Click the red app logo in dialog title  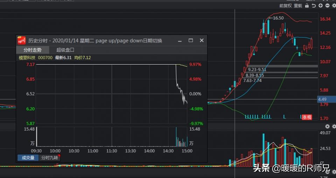(x=22, y=40)
